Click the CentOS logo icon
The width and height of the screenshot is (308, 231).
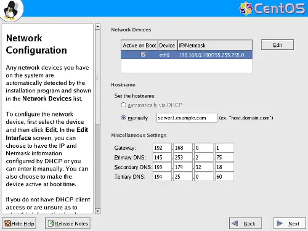click(246, 9)
